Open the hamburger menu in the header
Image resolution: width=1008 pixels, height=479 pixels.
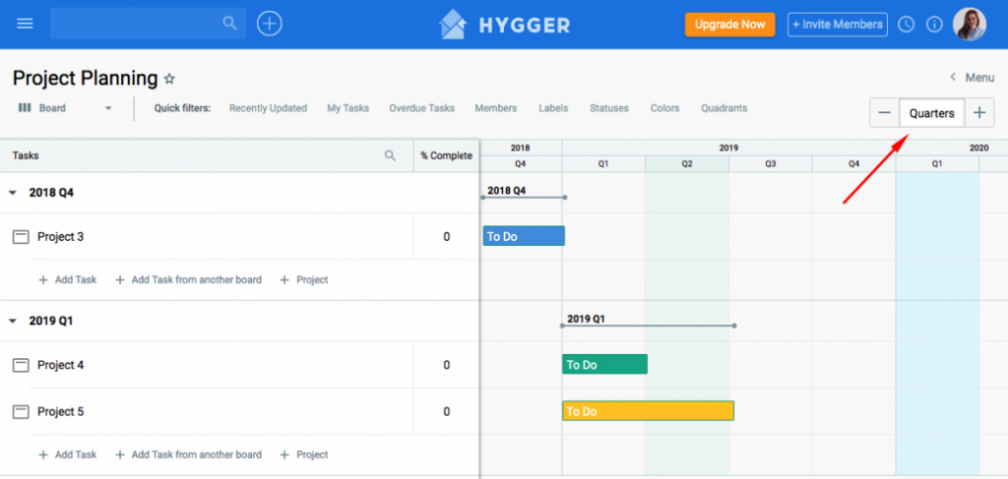[25, 24]
